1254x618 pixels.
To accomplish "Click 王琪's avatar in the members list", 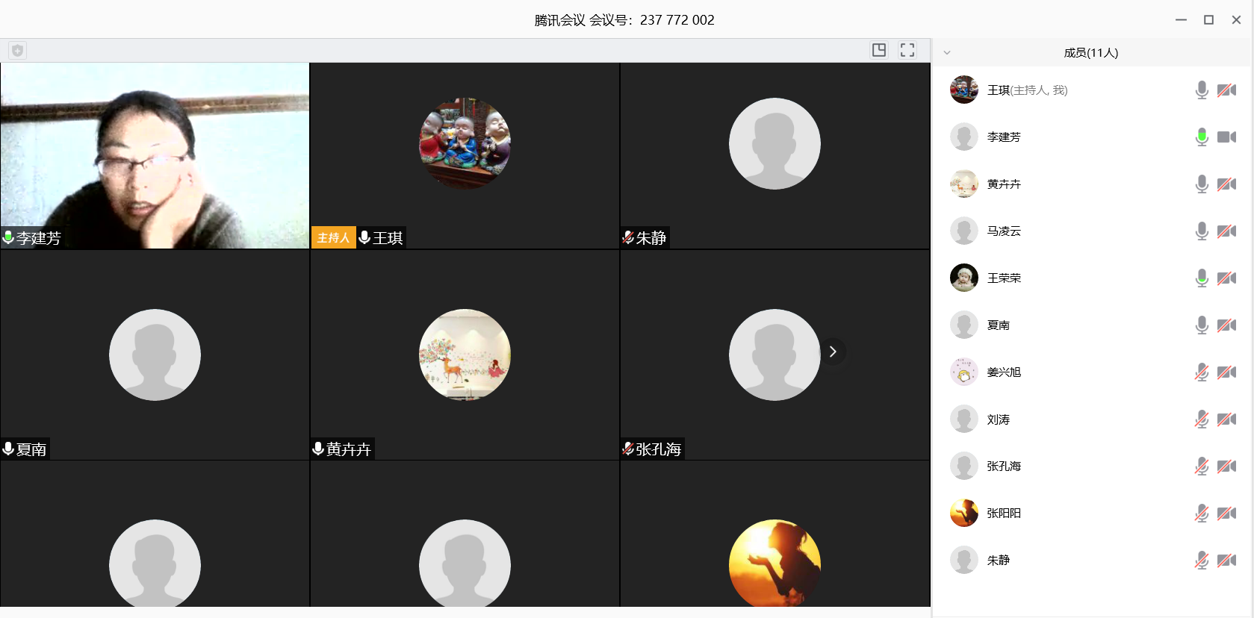I will pos(963,90).
